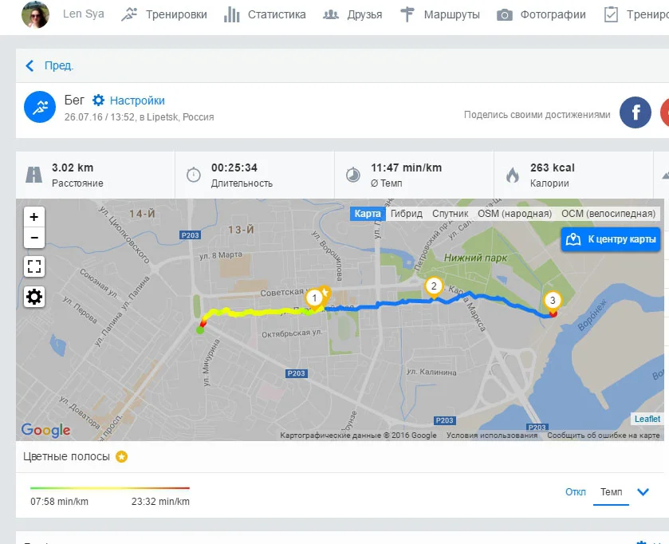Screen dimensions: 669x544
Task: Click the people icon beside Друзья
Action: (331, 14)
